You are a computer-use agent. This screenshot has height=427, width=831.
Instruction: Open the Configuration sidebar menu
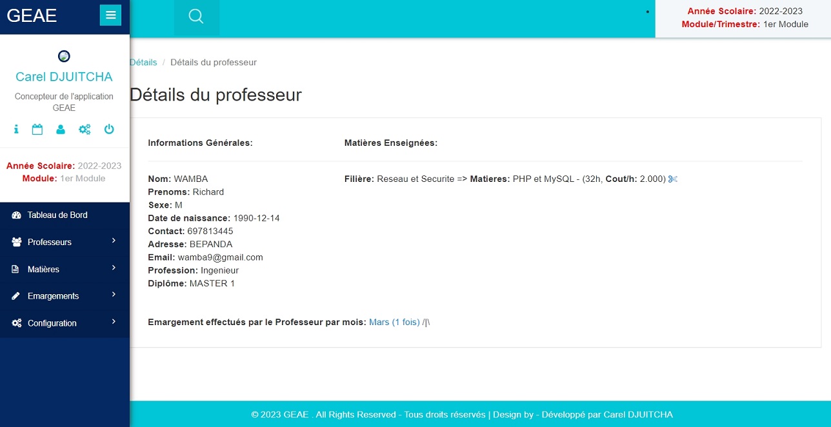pyautogui.click(x=52, y=323)
